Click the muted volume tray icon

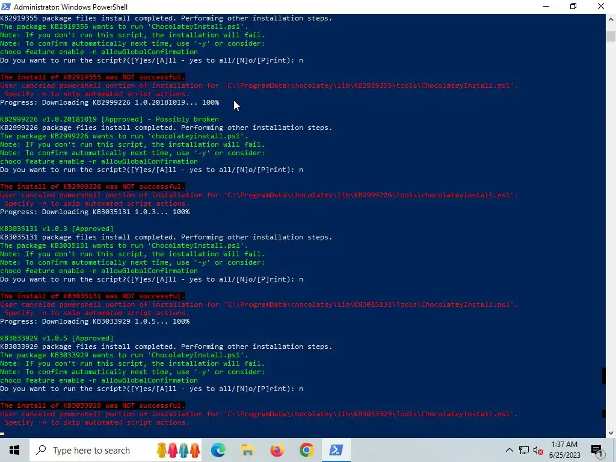538,450
